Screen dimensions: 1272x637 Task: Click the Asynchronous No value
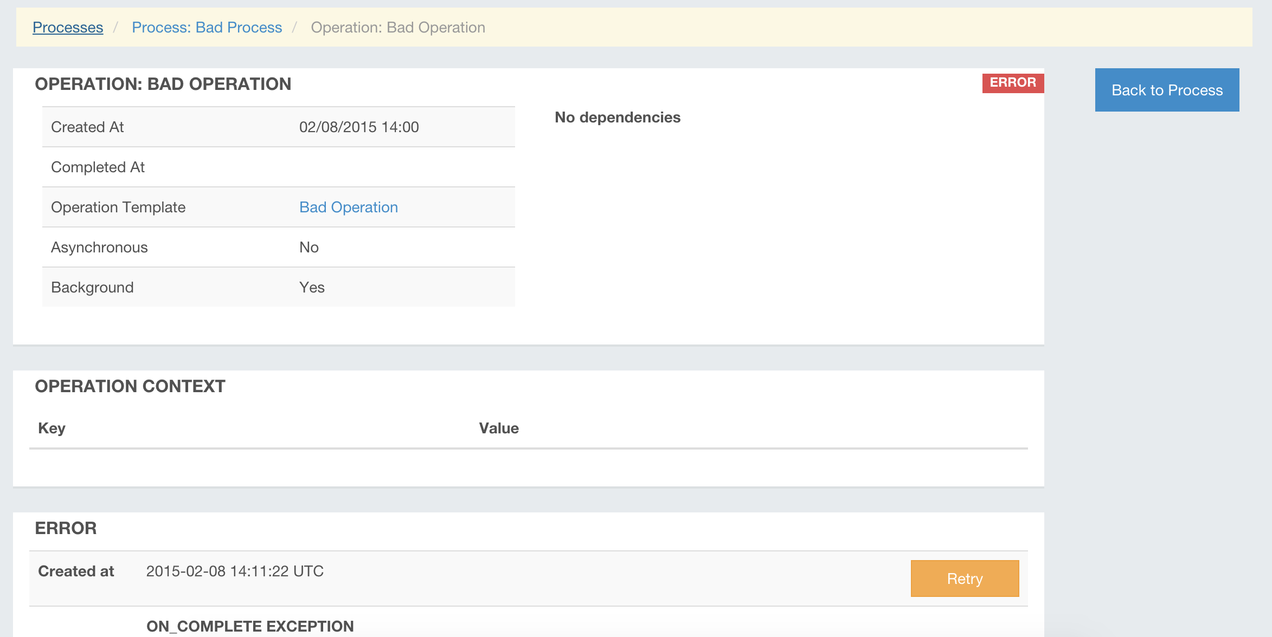click(309, 248)
